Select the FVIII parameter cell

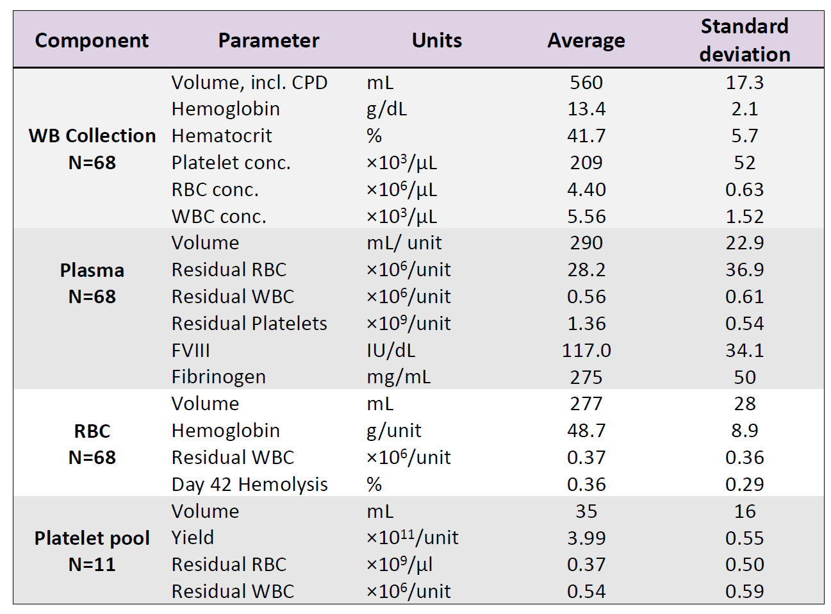tap(190, 351)
